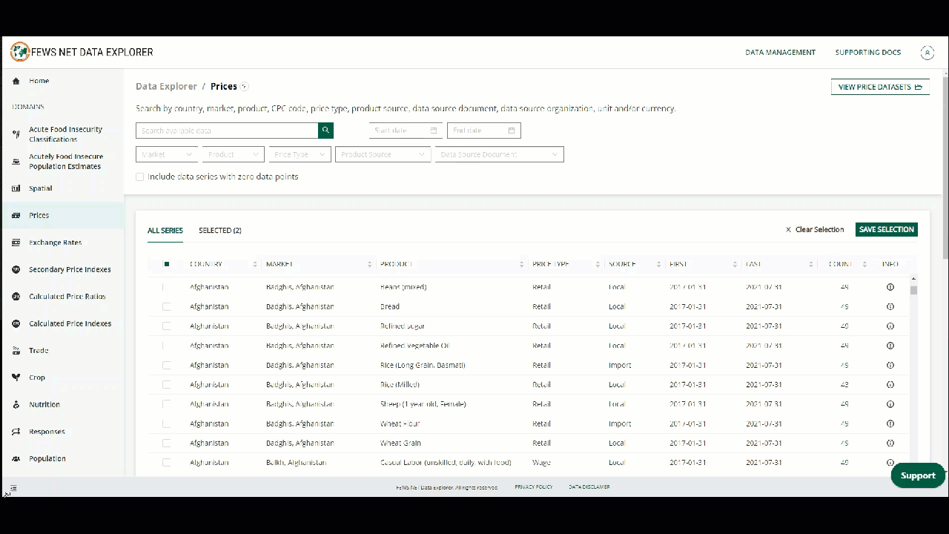949x534 pixels.
Task: Open calendar icon in Start date field
Action: click(x=434, y=131)
